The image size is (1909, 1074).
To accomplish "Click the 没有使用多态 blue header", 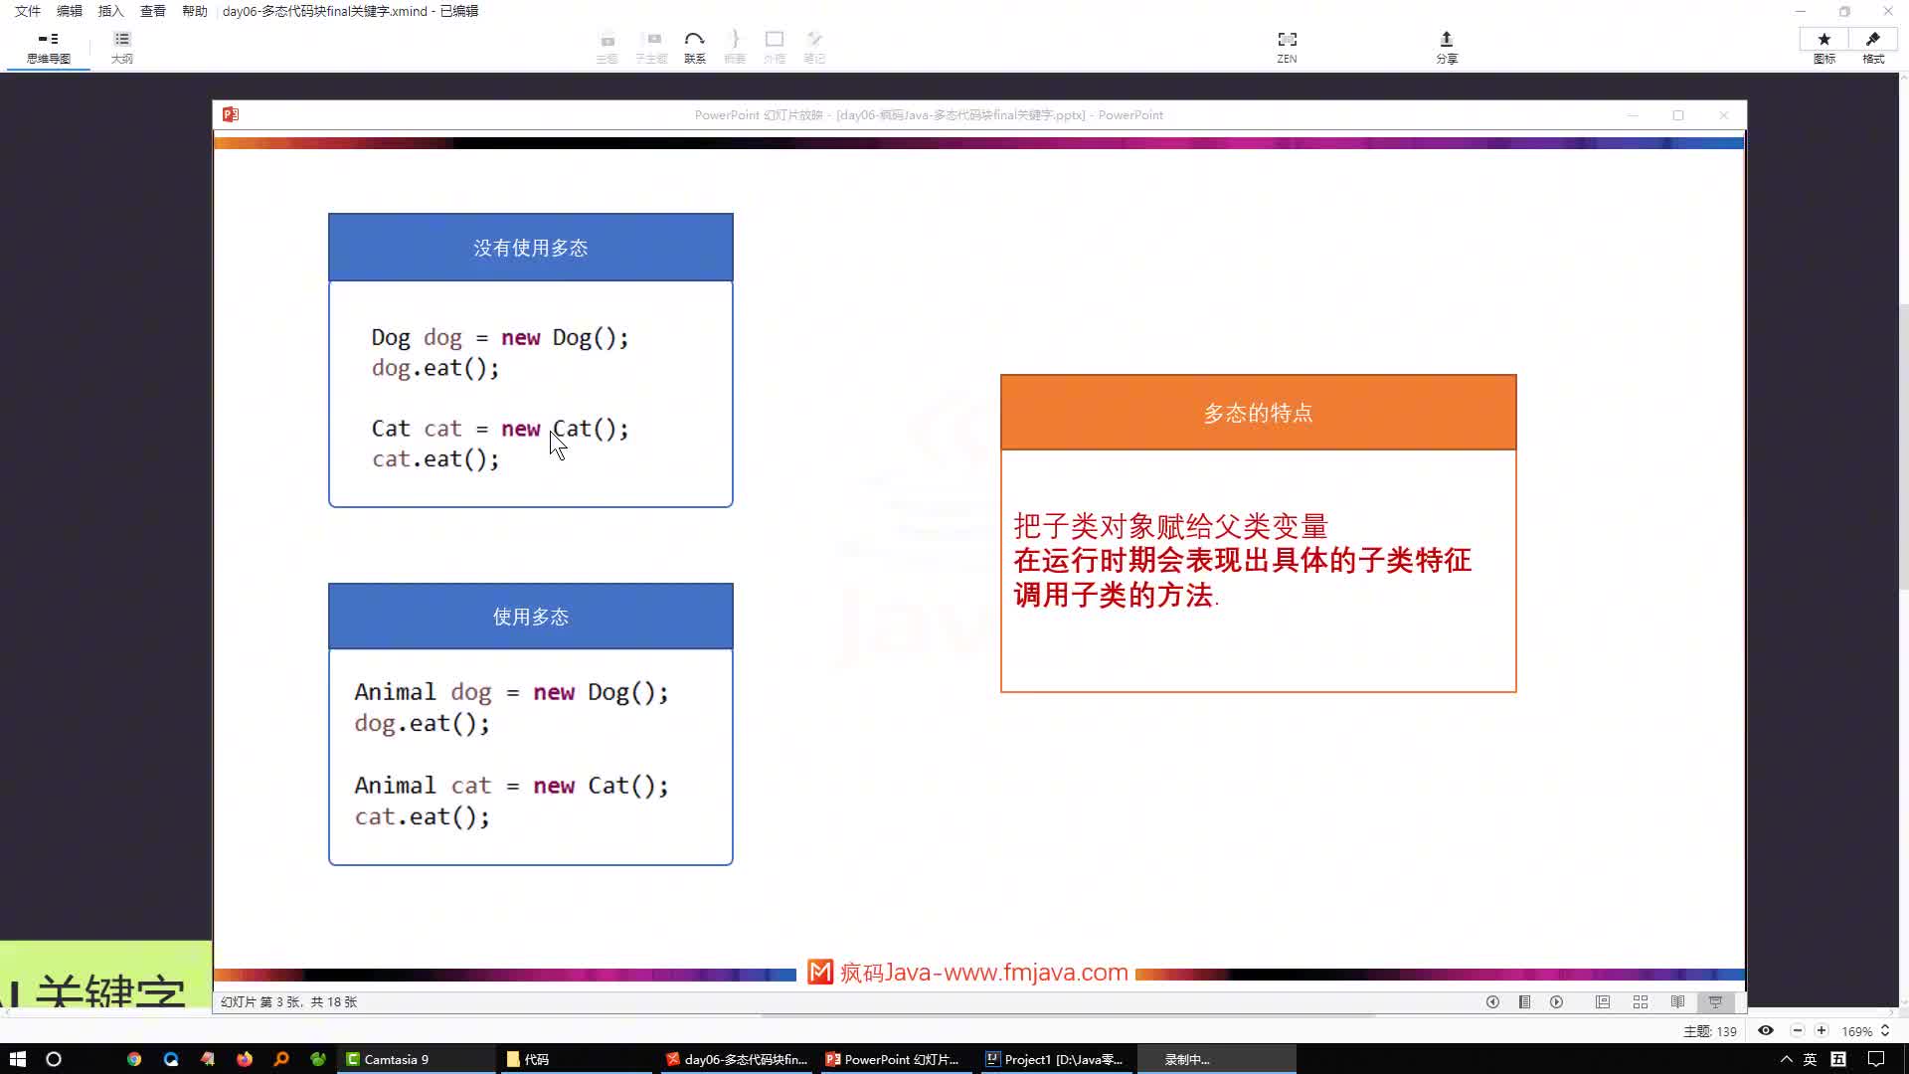I will click(531, 248).
